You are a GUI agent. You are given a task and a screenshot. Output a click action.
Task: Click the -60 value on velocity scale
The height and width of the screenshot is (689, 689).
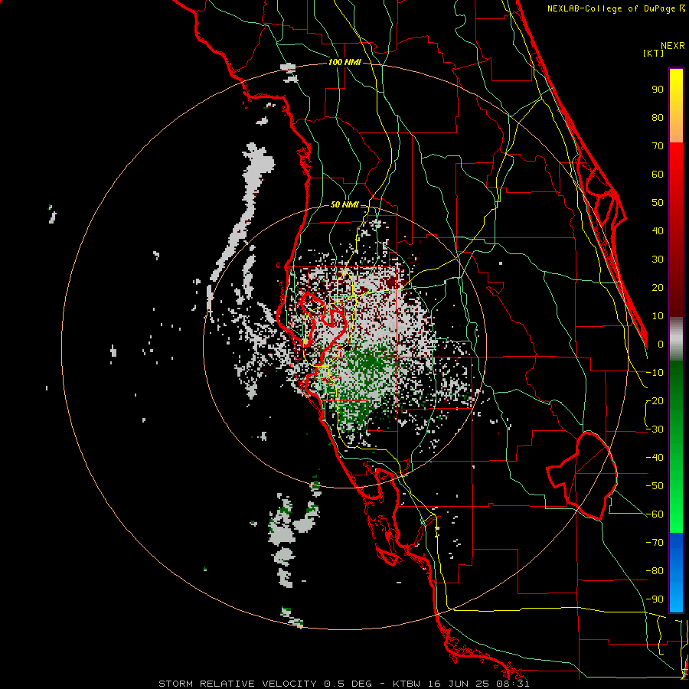tap(655, 514)
